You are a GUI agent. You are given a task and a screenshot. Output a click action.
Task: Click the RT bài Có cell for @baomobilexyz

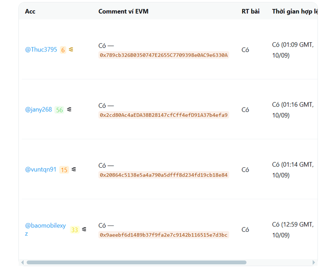point(245,229)
